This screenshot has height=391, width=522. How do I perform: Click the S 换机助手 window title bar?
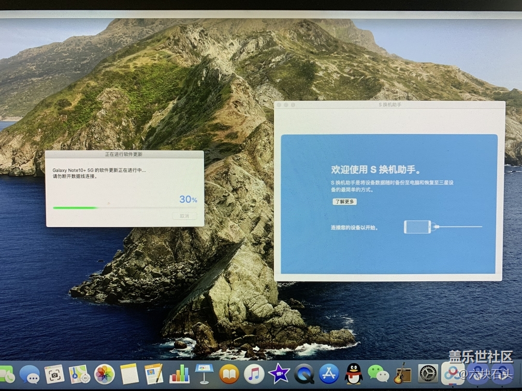(389, 104)
